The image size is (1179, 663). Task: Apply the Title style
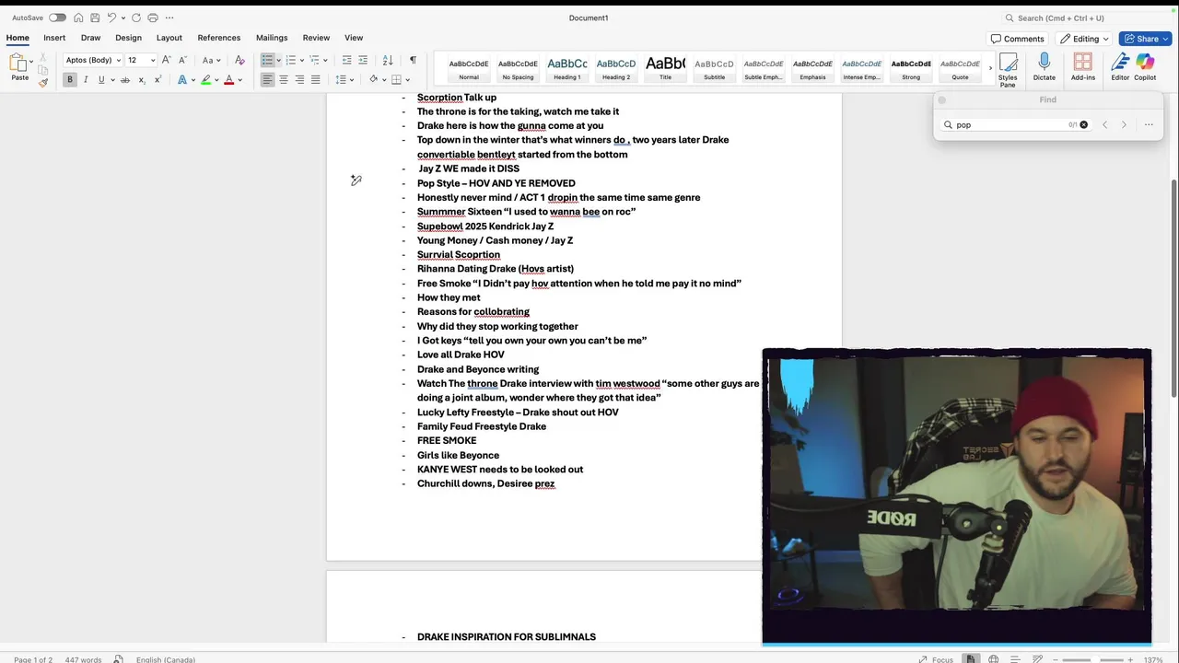665,69
